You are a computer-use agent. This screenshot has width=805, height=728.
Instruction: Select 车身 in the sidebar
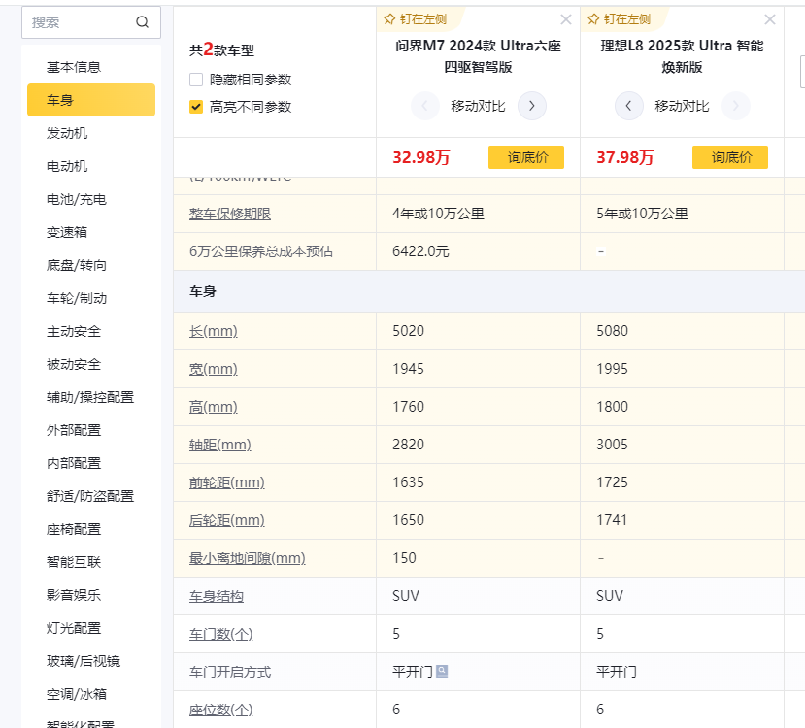pos(91,100)
